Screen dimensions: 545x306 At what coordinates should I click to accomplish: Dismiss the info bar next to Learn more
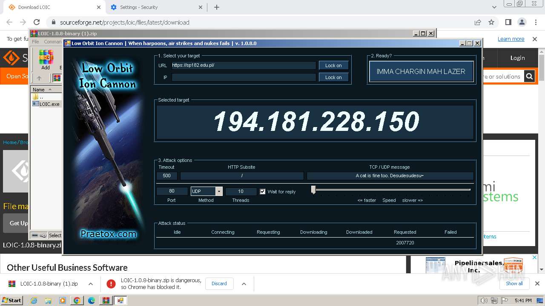pyautogui.click(x=535, y=39)
